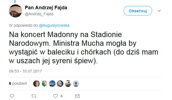Like the tweet with heart icon
172x100 pixels.
point(56,96)
